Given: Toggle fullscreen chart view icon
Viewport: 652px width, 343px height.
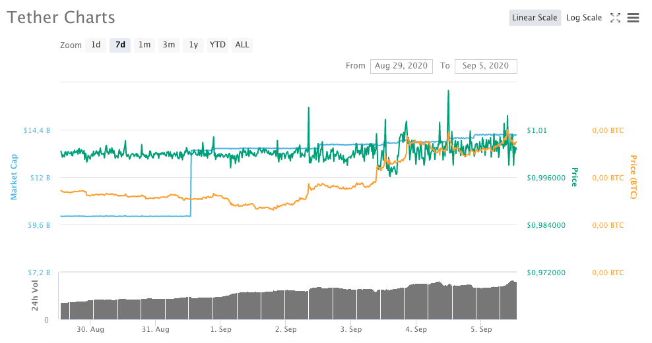Looking at the screenshot, I should tap(616, 18).
